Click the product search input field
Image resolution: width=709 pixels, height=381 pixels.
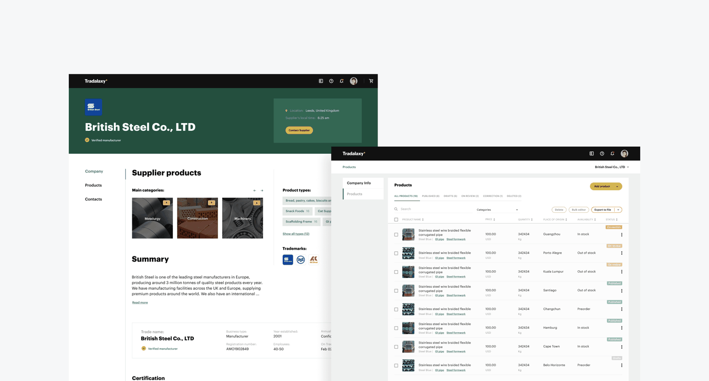click(434, 209)
